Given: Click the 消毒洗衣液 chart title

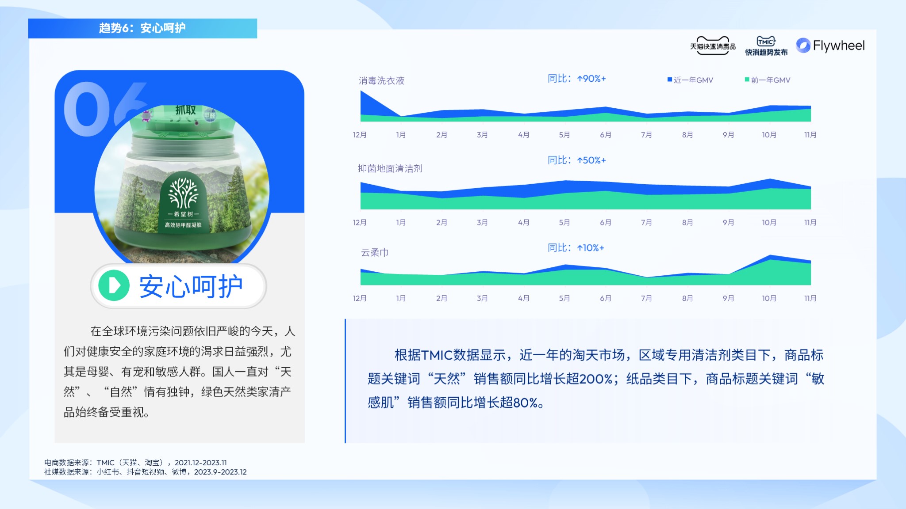Looking at the screenshot, I should tap(381, 81).
